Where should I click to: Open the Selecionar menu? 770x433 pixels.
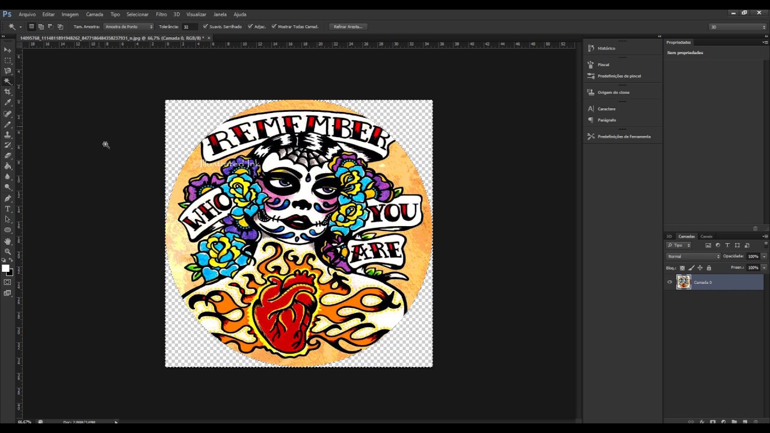[137, 14]
